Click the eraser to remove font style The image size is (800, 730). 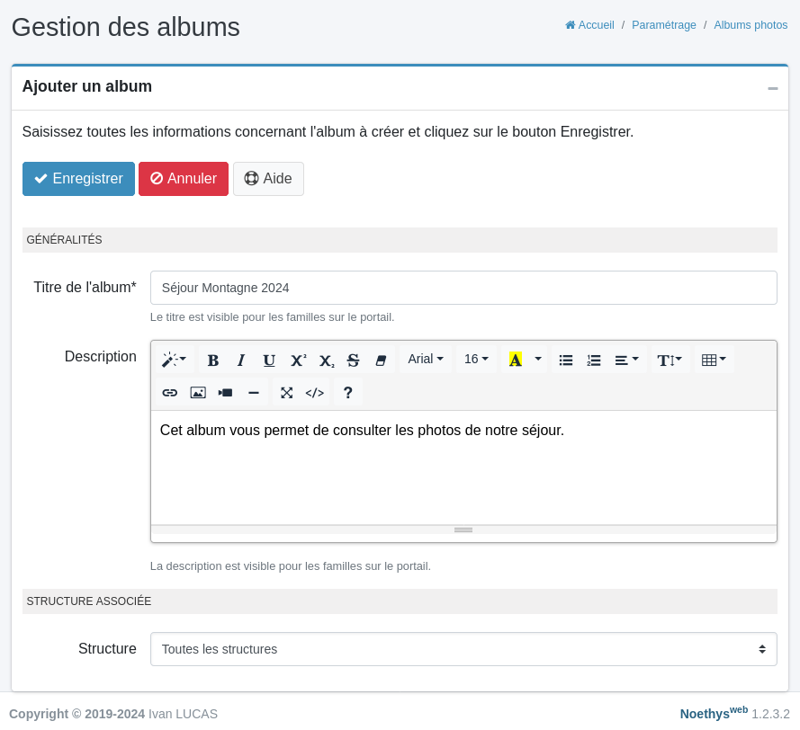coord(381,360)
